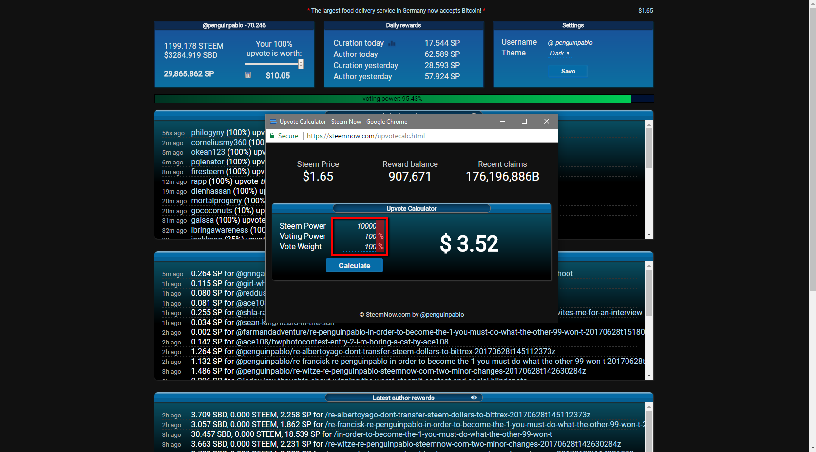Open the dienhassan user link

210,191
